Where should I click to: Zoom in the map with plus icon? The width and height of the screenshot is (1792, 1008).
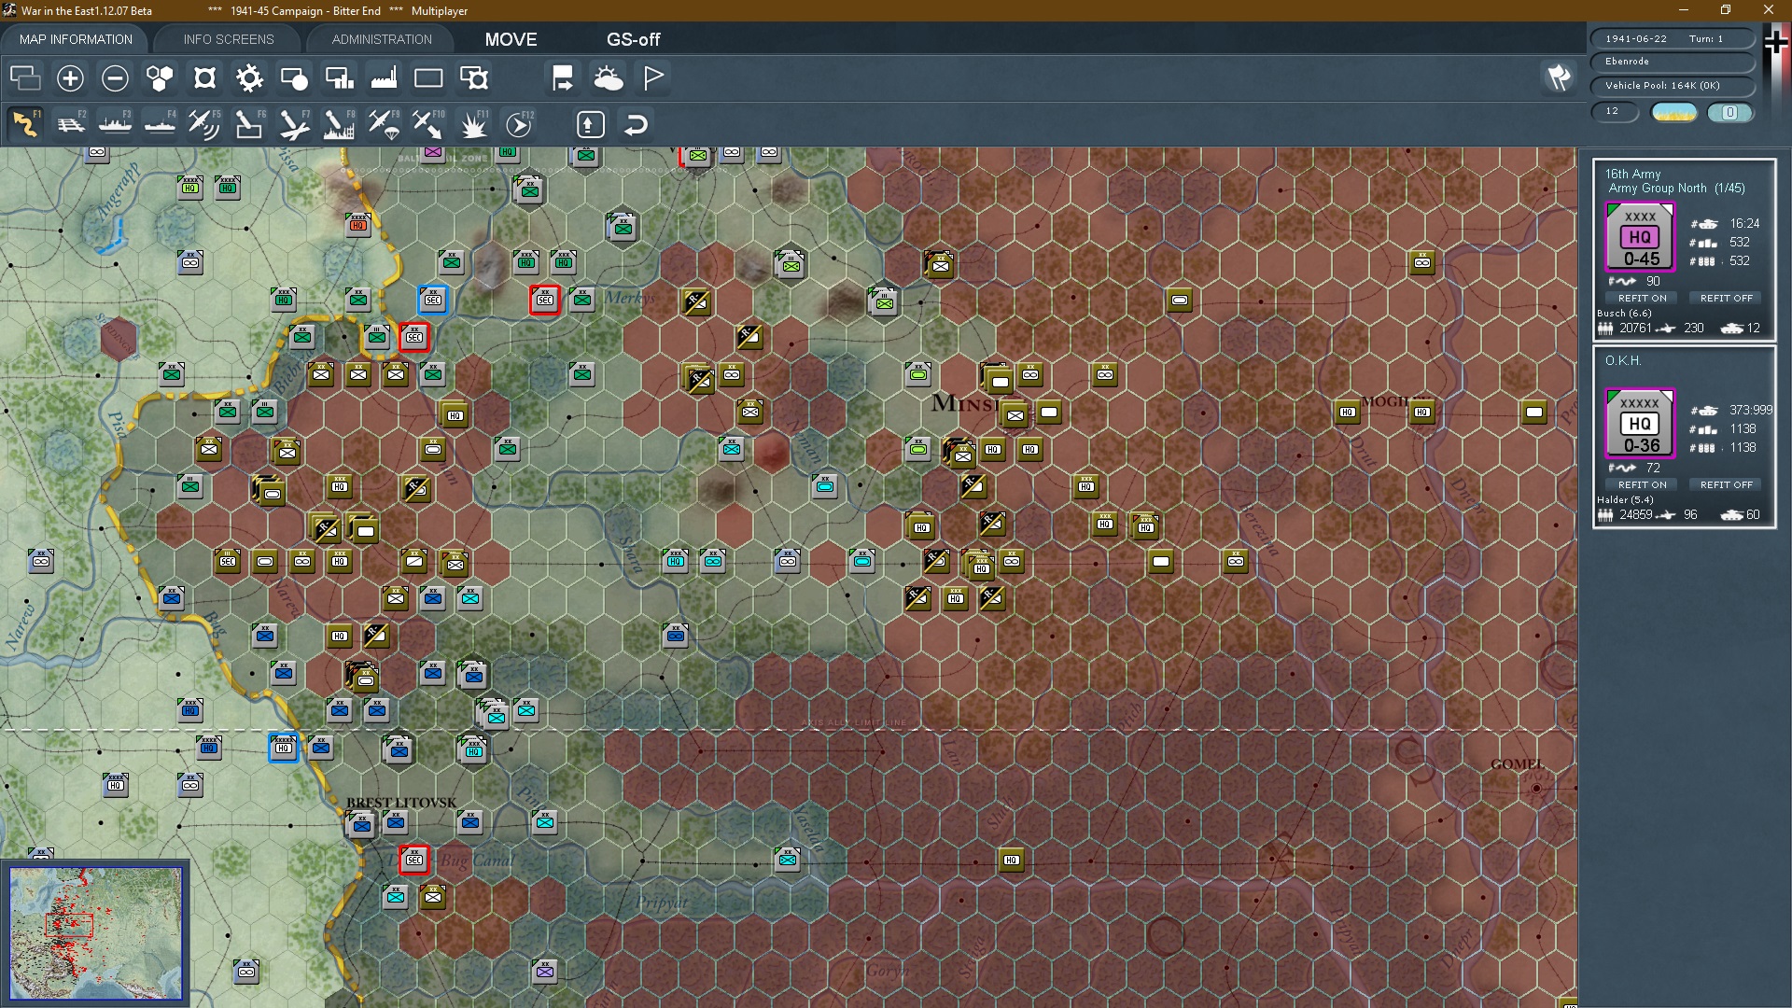click(x=70, y=77)
